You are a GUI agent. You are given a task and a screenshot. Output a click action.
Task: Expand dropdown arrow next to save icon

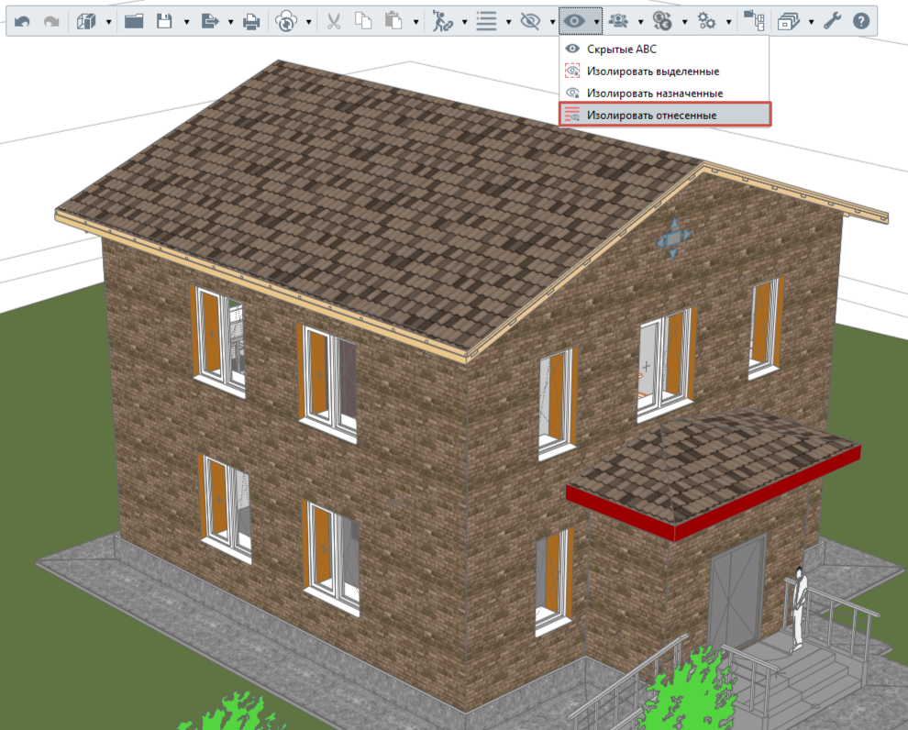186,23
